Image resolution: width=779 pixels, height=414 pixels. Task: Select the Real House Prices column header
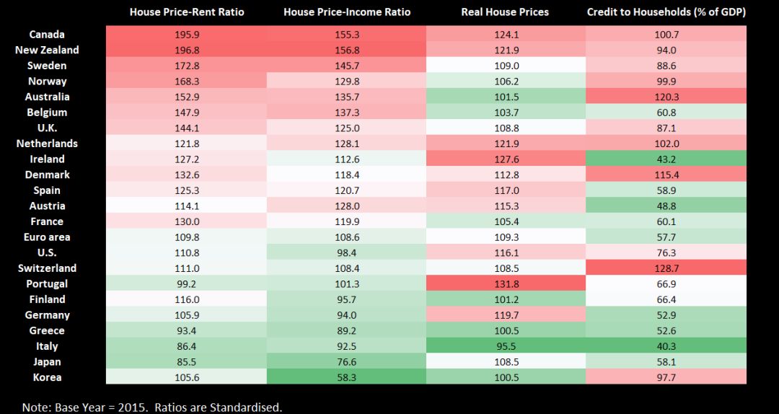(x=505, y=12)
